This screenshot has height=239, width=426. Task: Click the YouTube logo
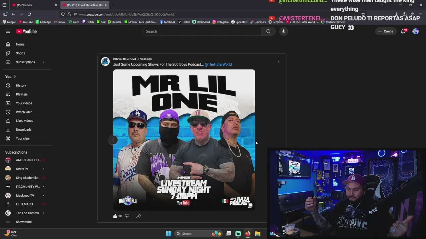26,31
